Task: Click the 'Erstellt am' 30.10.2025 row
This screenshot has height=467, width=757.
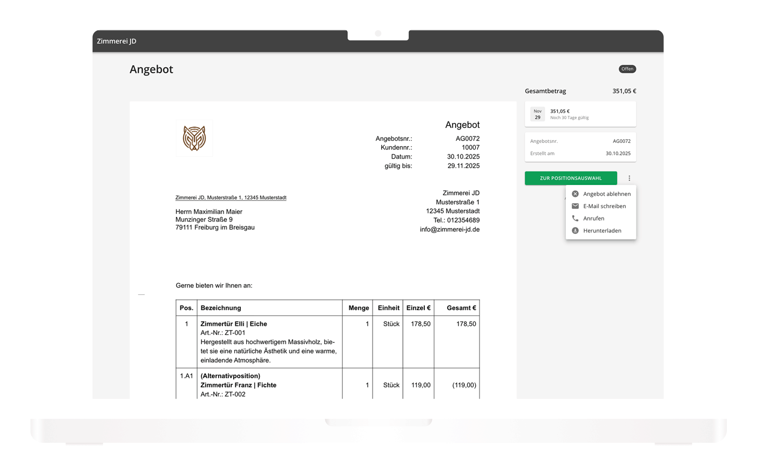Action: (580, 154)
